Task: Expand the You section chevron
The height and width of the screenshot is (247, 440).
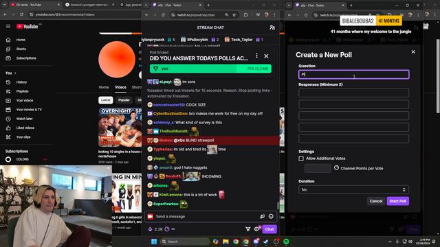Action: [15, 73]
